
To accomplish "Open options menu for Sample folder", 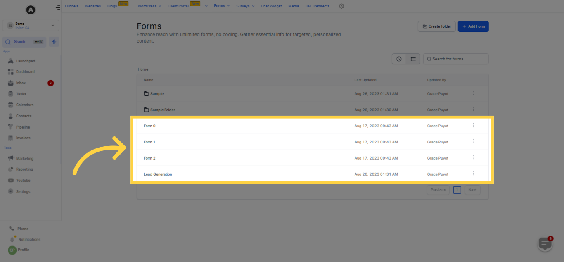I will [474, 93].
